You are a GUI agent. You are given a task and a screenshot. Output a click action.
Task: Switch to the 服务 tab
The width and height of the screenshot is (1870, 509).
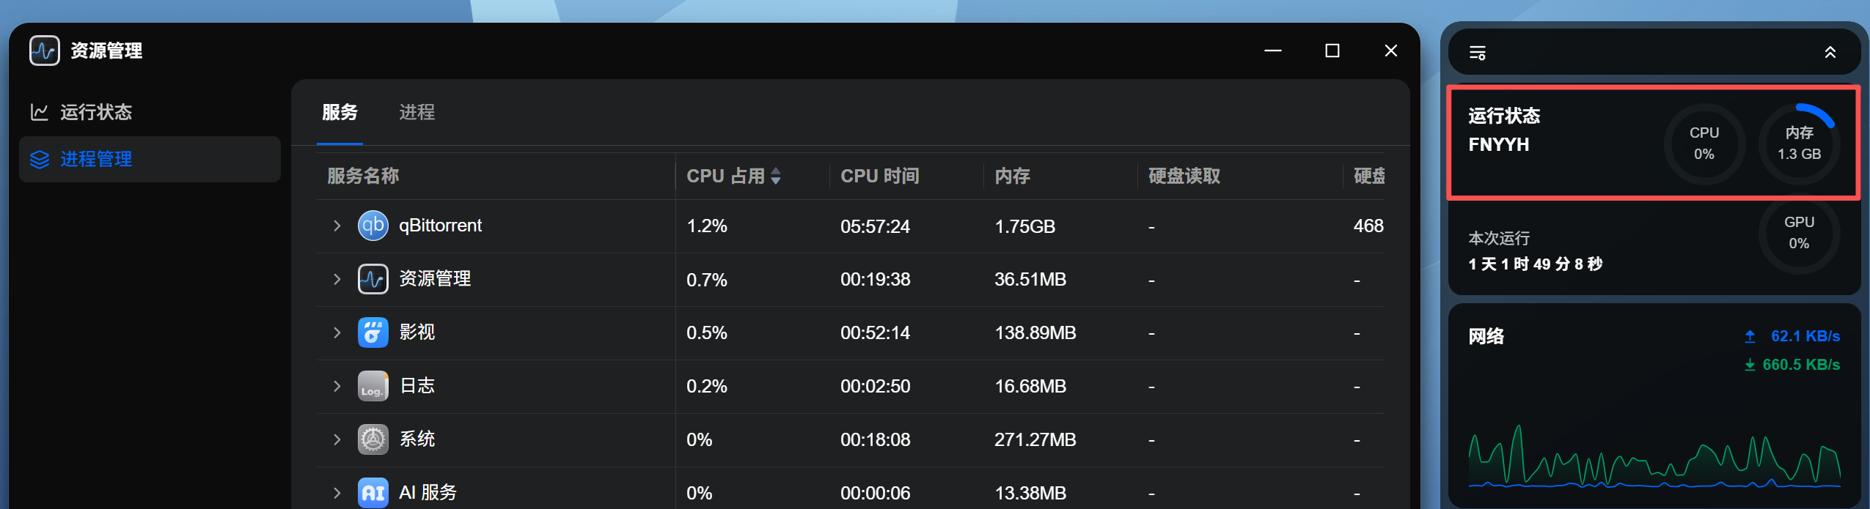(340, 112)
